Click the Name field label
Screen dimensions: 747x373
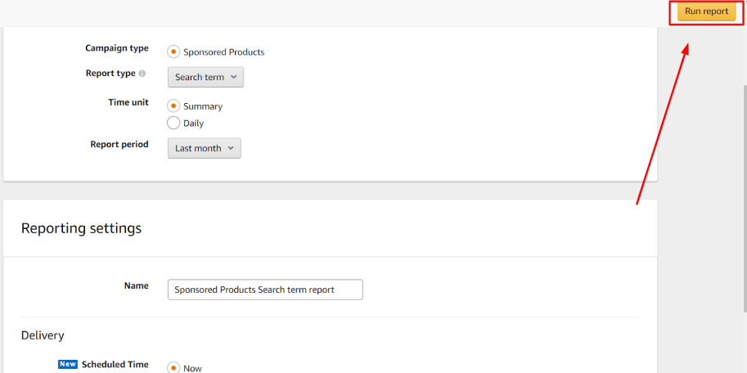coord(137,285)
